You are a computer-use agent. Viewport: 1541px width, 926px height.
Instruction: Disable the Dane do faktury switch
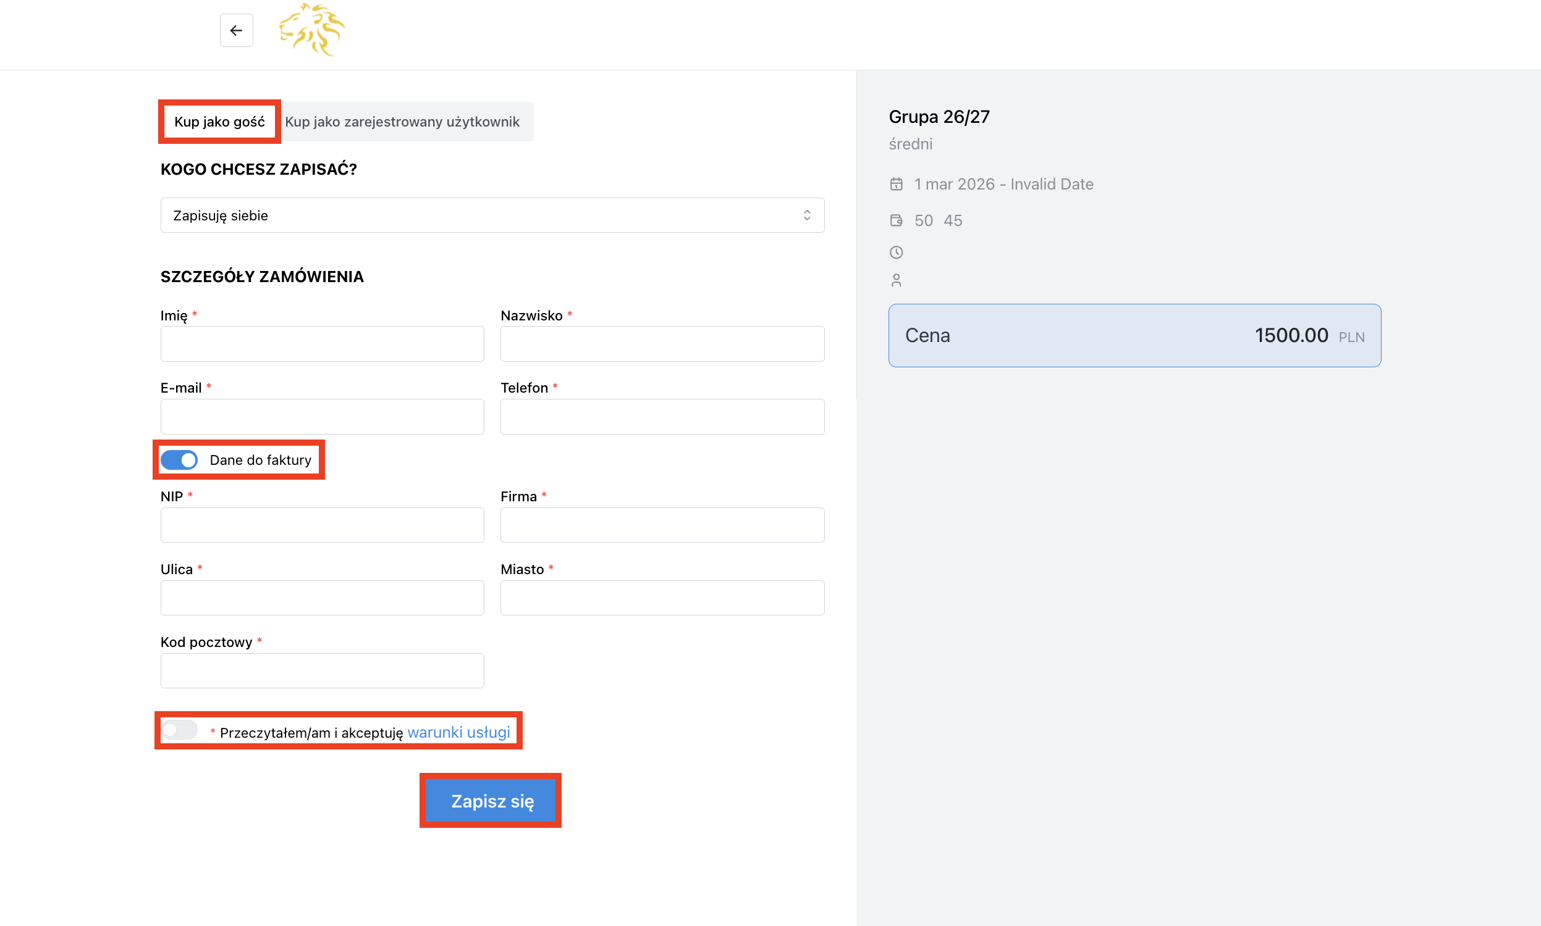pos(179,460)
